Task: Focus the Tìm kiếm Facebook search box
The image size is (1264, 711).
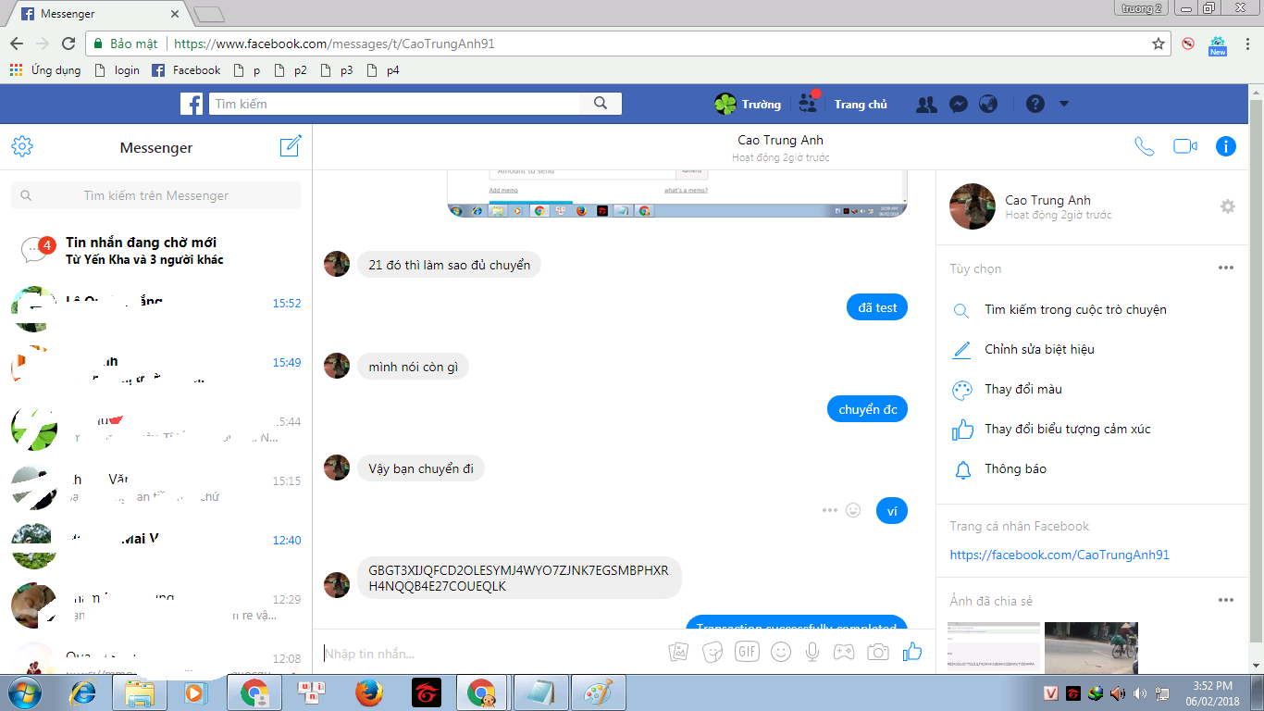Action: [x=394, y=104]
